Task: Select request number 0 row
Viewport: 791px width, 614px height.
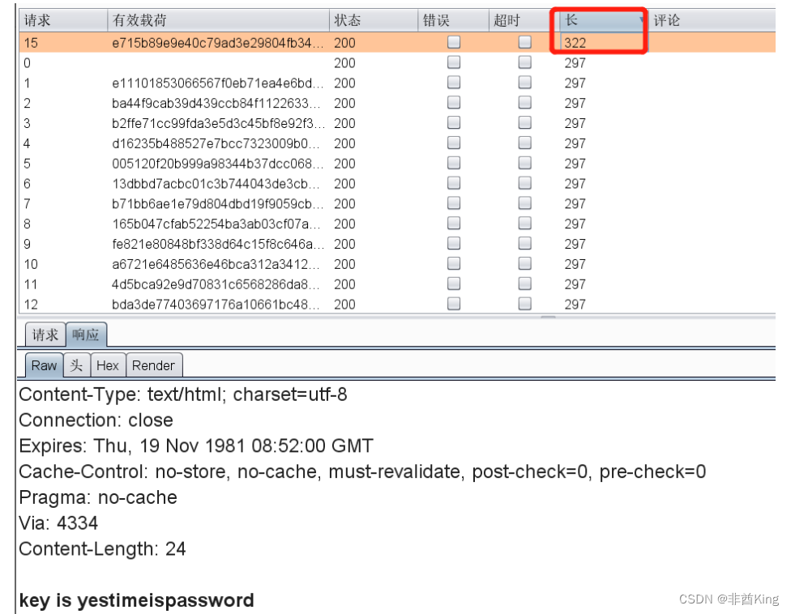Action: 397,63
